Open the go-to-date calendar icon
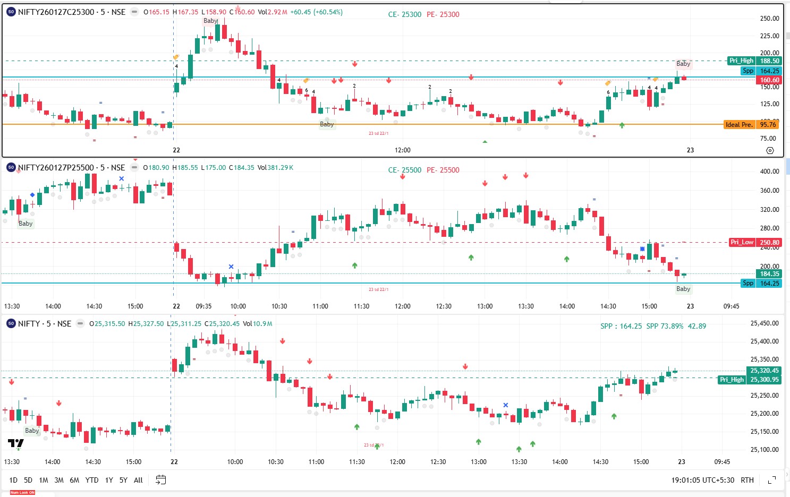Viewport: 790px width, 497px height. 160,479
